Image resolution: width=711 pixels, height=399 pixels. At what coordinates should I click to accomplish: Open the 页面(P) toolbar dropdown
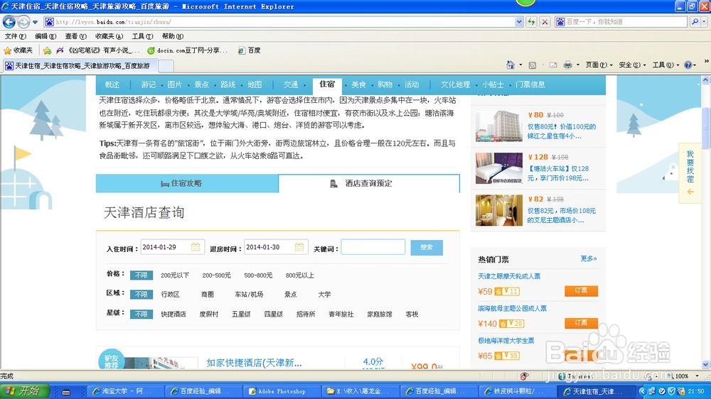pyautogui.click(x=599, y=65)
